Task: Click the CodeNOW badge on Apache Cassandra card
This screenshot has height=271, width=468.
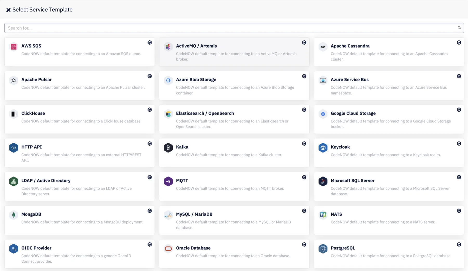Action: coord(459,43)
